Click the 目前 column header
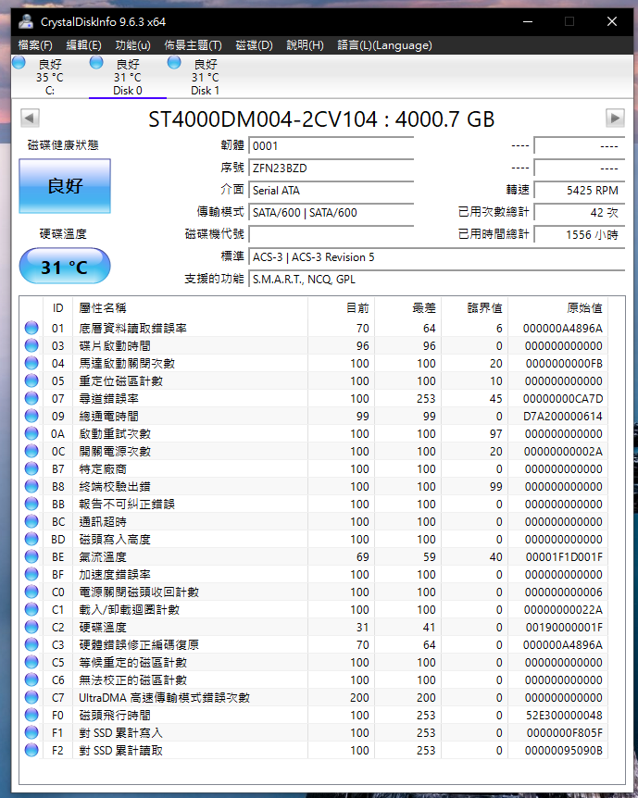 [x=341, y=308]
